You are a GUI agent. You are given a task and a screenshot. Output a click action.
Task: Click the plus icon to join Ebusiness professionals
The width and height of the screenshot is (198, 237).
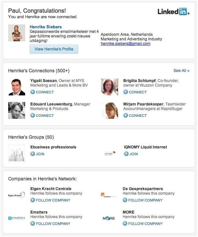coord(33,154)
